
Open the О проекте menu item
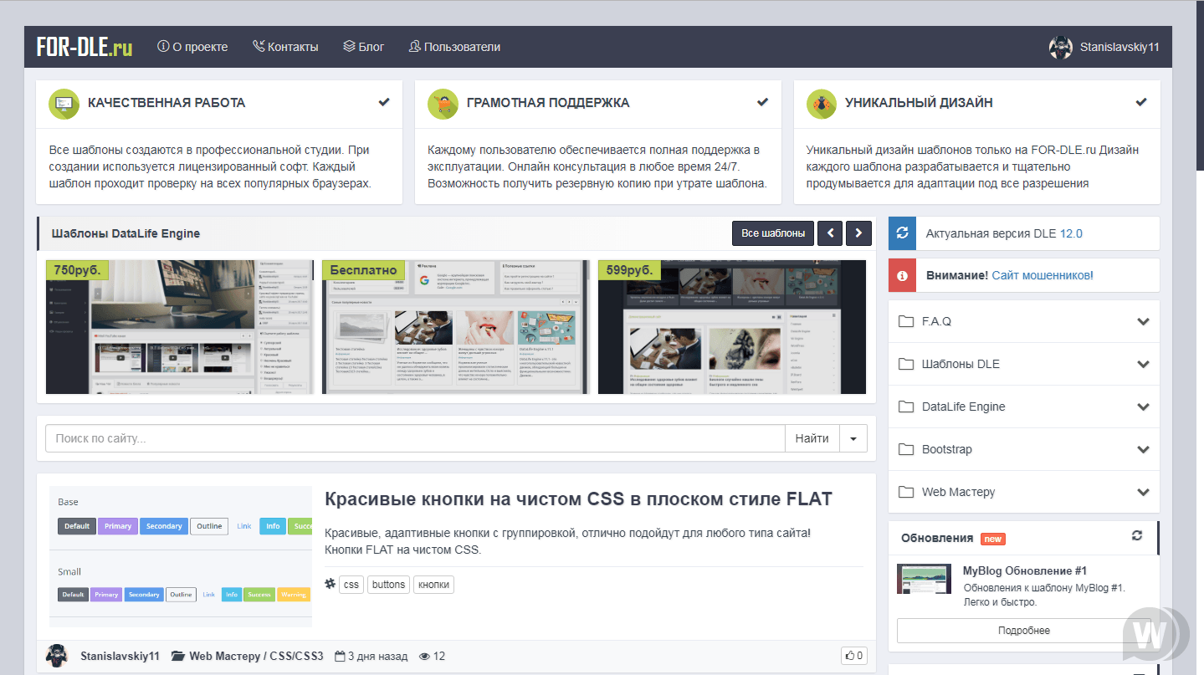192,47
